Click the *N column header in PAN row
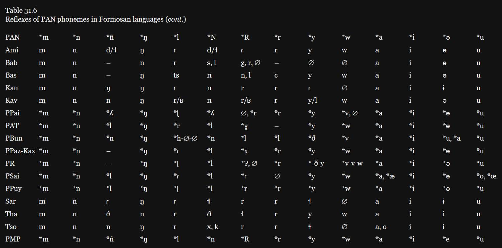502x248 pixels. (x=212, y=37)
